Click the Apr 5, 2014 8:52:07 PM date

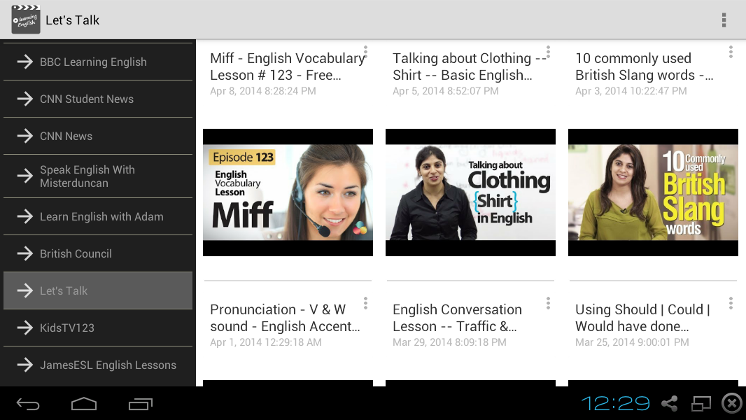tap(446, 91)
